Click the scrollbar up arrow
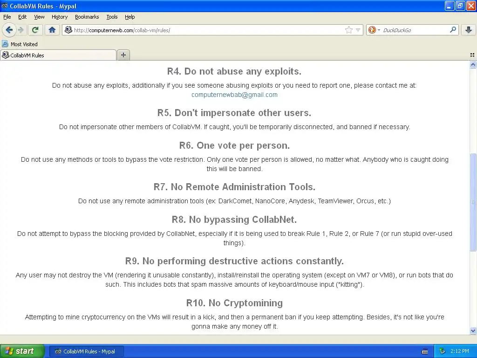This screenshot has width=477, height=358. 473,64
